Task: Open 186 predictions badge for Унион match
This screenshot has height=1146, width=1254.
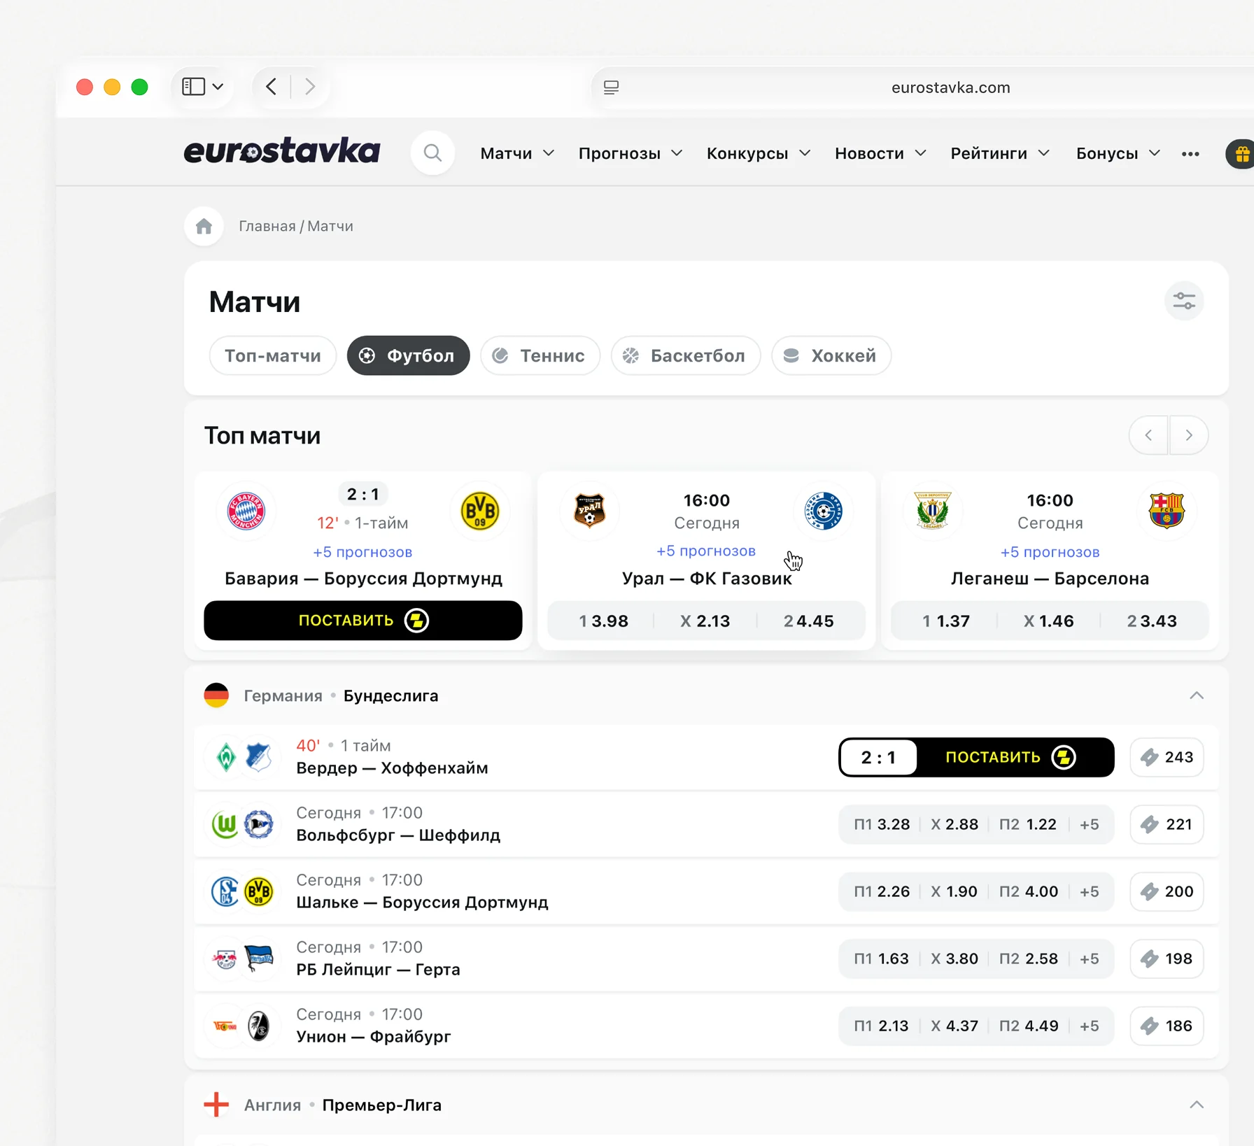Action: pyautogui.click(x=1167, y=1026)
